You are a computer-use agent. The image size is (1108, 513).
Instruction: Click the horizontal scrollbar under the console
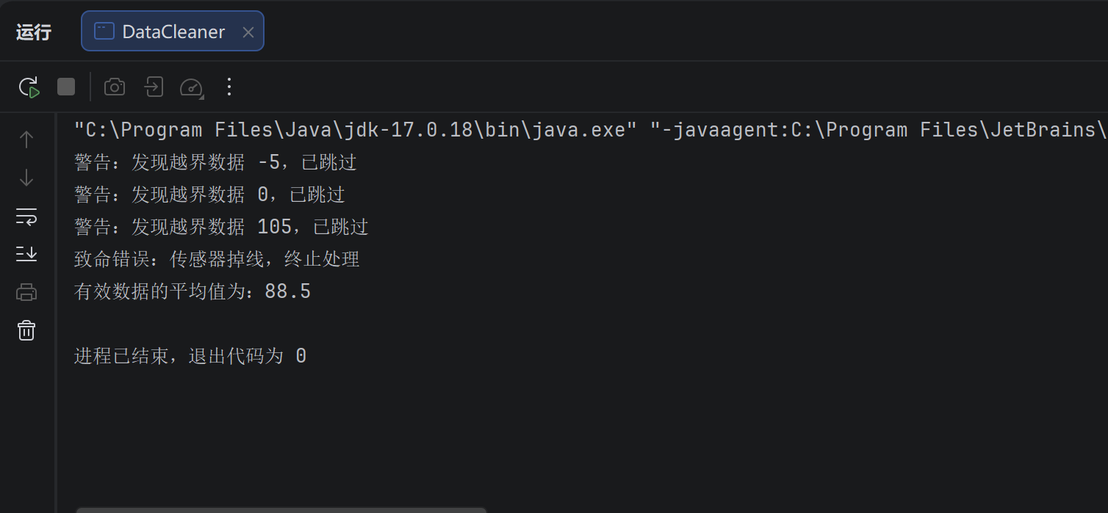(281, 509)
